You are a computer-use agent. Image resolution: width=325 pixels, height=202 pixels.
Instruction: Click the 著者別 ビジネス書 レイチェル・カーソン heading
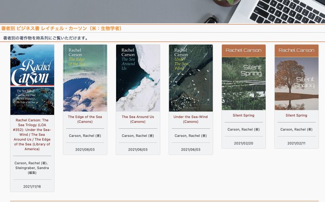coord(61,28)
